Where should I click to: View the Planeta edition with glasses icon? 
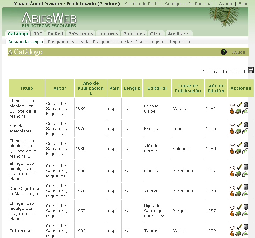[x=232, y=168]
